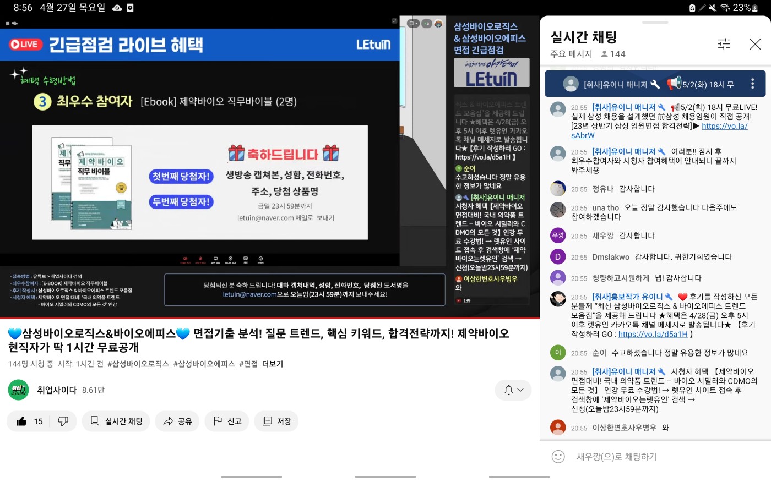Open 주요 메시지 chat mode selector

tap(571, 54)
